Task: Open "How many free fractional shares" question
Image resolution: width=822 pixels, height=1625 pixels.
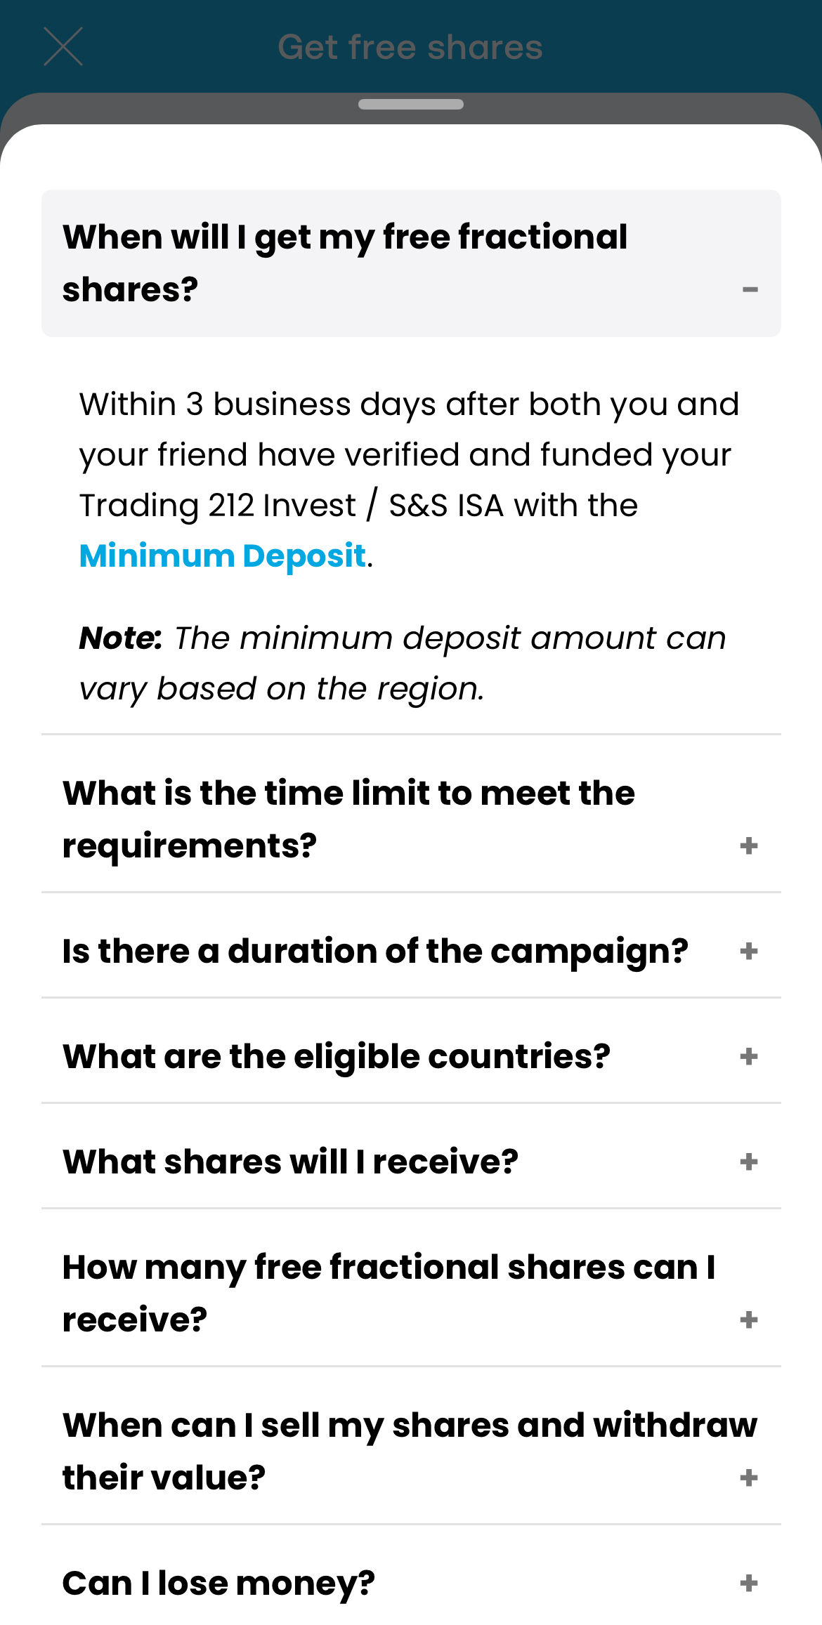Action: pyautogui.click(x=389, y=1293)
